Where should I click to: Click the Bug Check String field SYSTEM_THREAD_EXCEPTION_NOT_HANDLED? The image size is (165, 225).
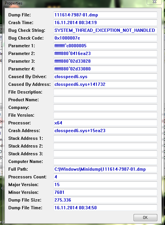(x=105, y=30)
